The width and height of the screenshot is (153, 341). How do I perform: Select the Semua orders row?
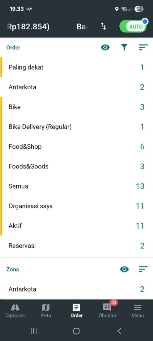coord(76,187)
